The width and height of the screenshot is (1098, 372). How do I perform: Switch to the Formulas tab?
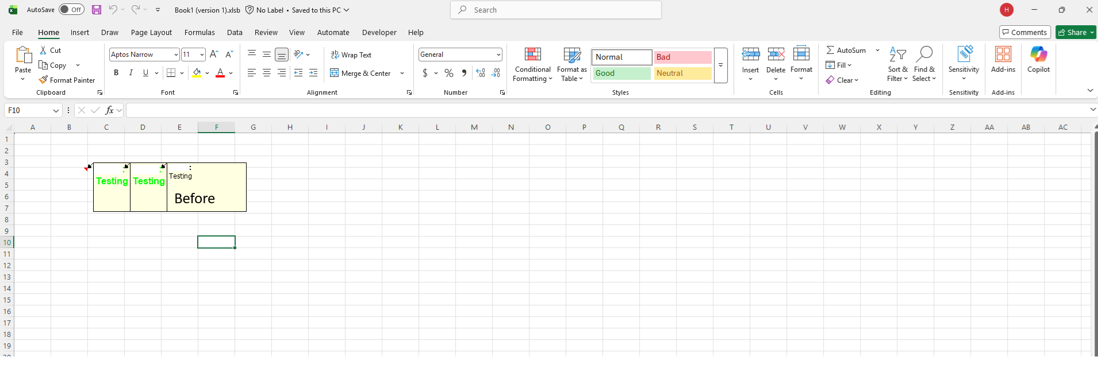(x=199, y=33)
